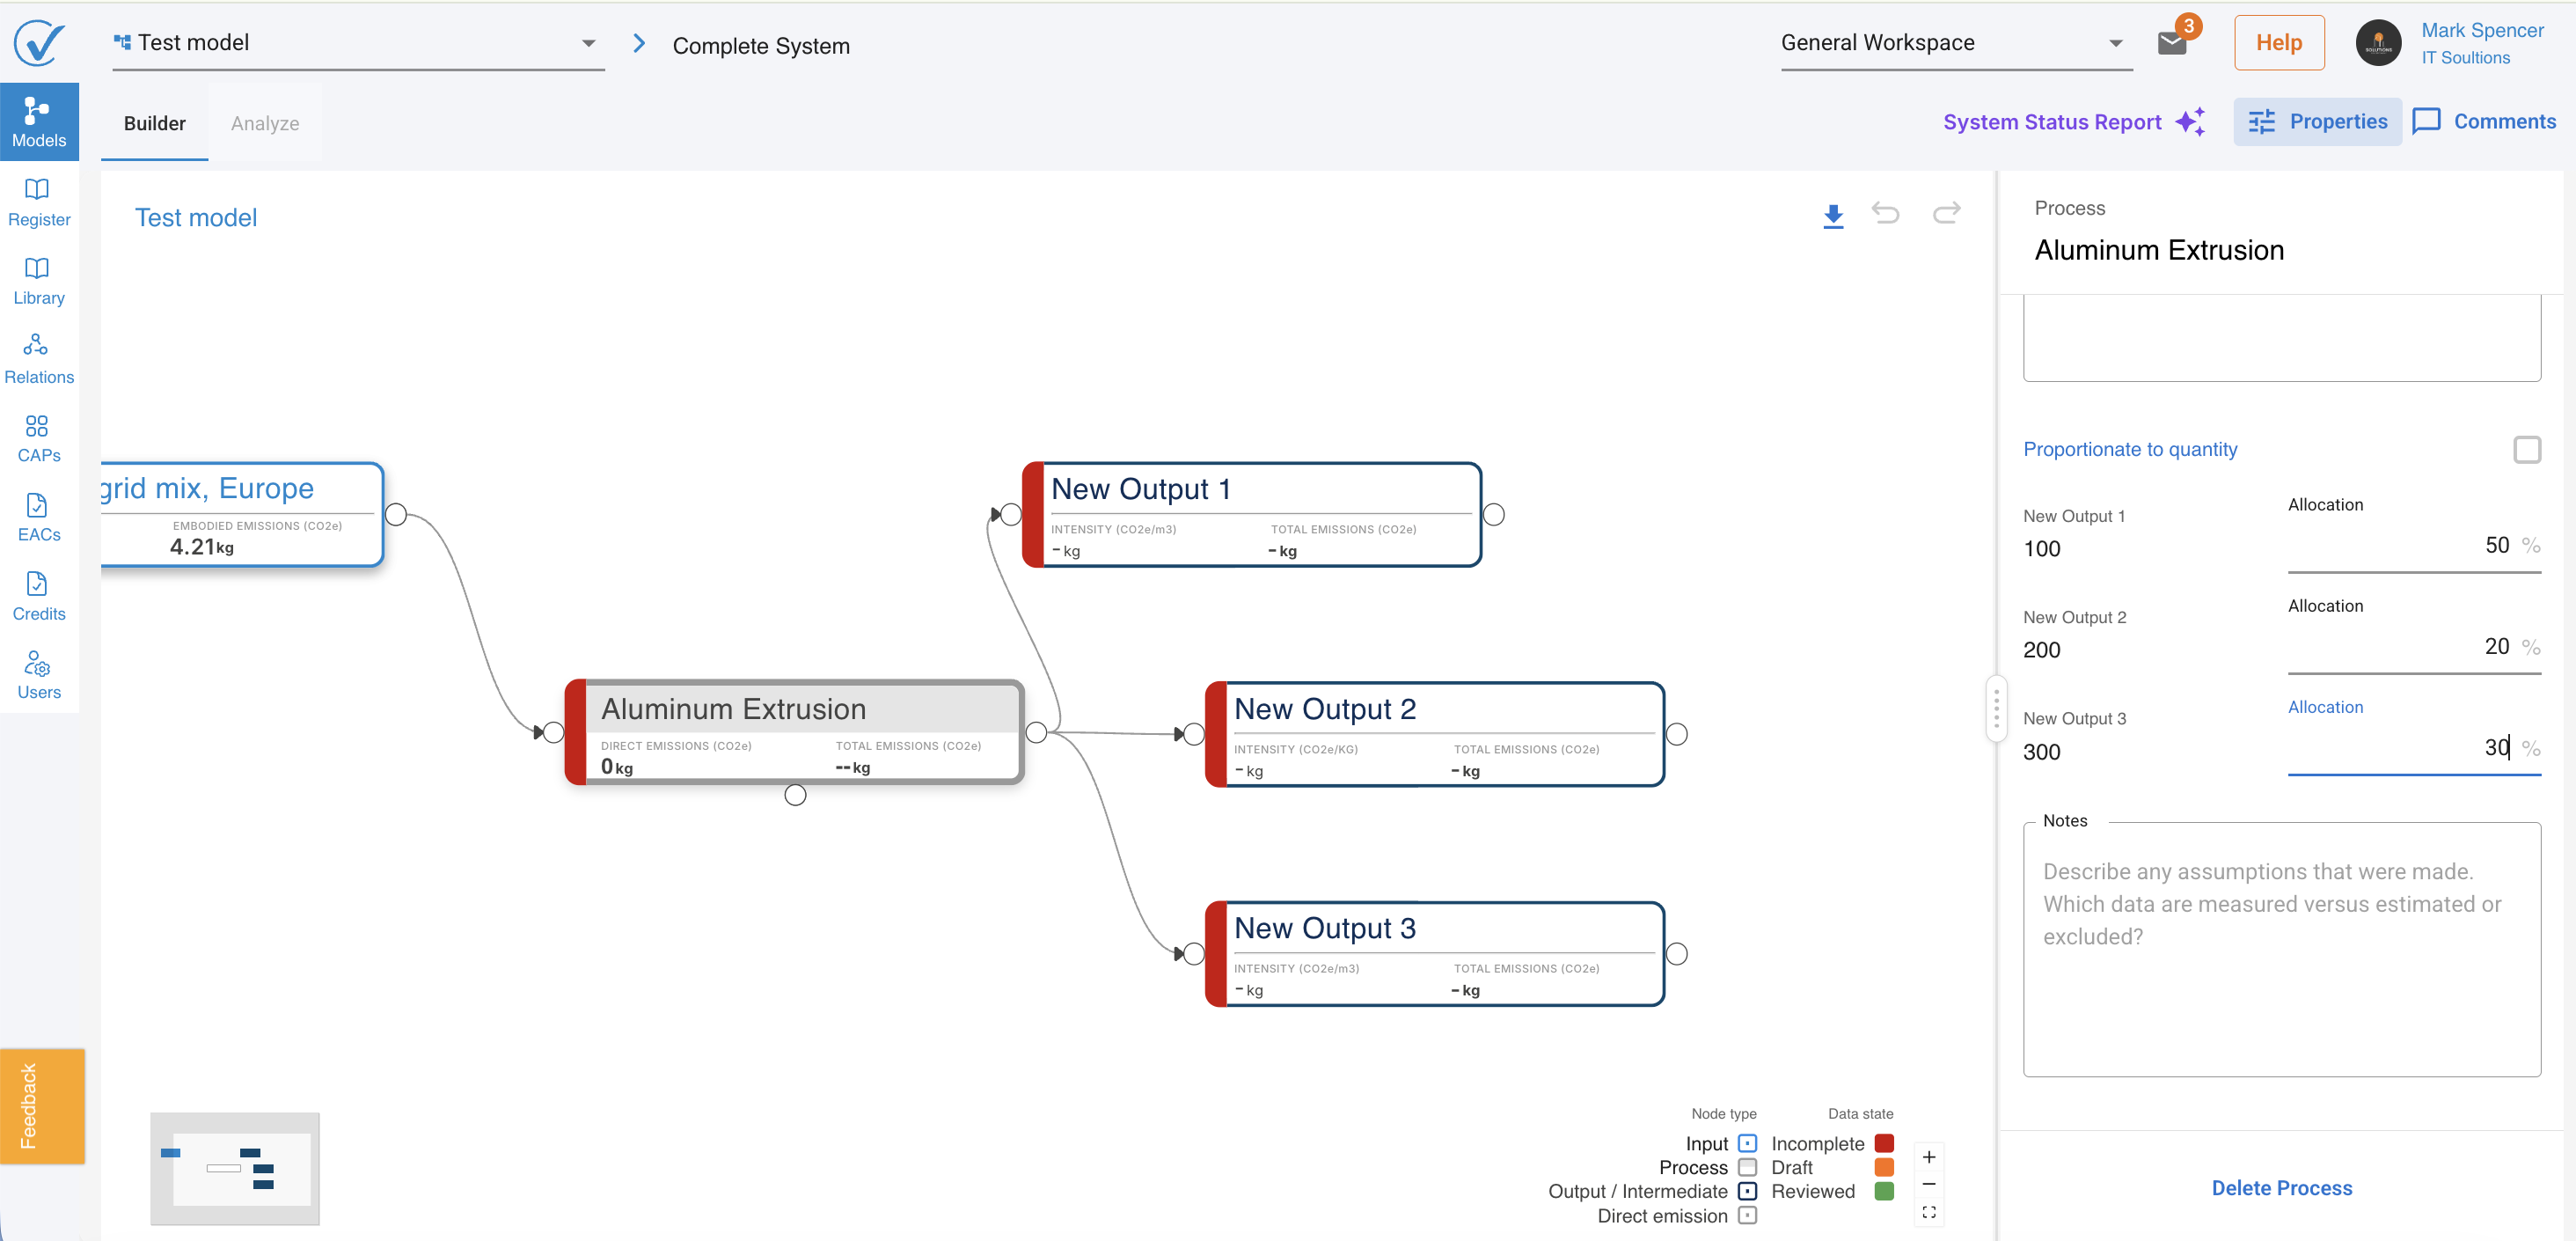Click the fit-to-screen zoom icon
The image size is (2576, 1241).
[1929, 1212]
